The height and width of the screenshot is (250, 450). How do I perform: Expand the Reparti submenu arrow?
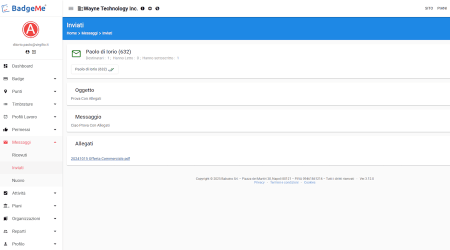pos(55,231)
